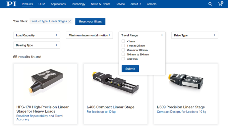Check the 100 mm to 300 mm option
Screen dimensions: 228x128
coord(123,54)
